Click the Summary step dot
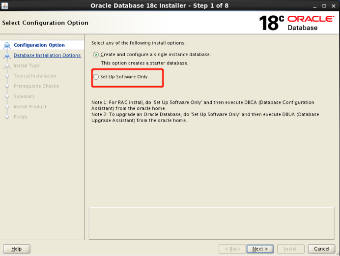The height and width of the screenshot is (256, 340). coord(7,96)
